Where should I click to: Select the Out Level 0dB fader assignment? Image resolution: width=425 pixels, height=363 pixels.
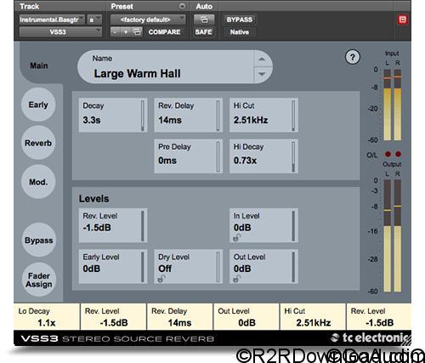point(246,317)
